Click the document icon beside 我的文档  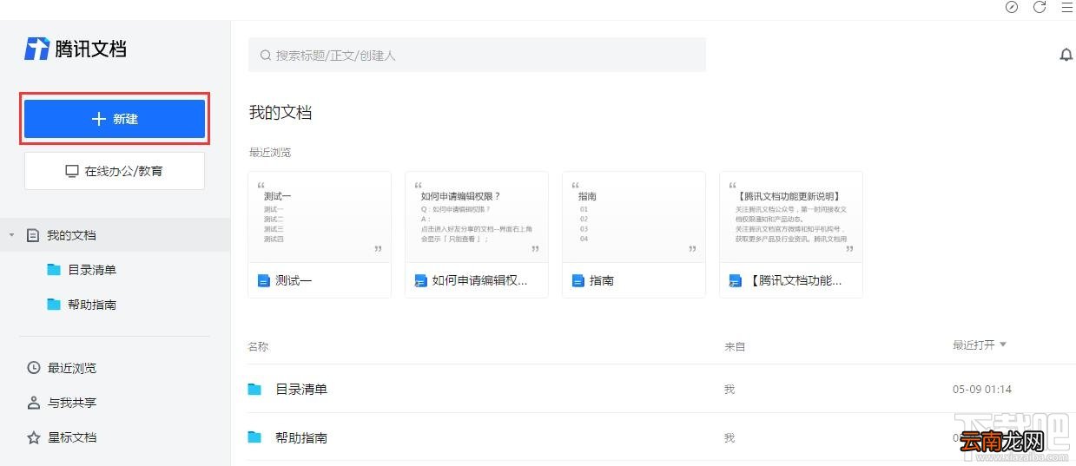pos(33,235)
